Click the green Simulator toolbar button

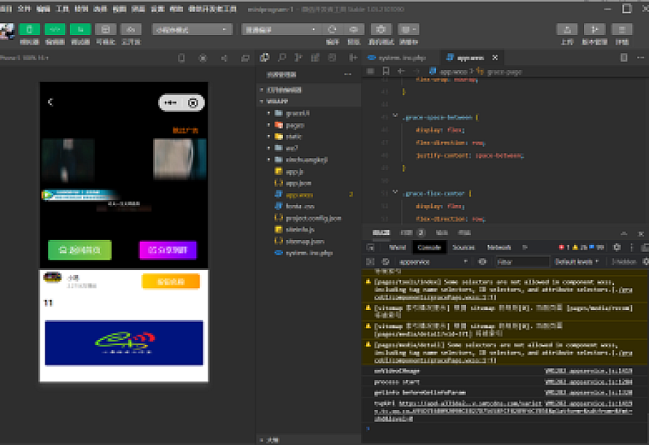pos(30,29)
